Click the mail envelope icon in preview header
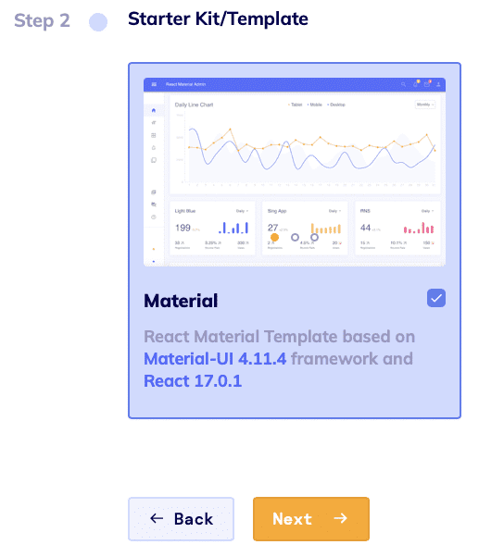Image resolution: width=504 pixels, height=557 pixels. click(427, 84)
